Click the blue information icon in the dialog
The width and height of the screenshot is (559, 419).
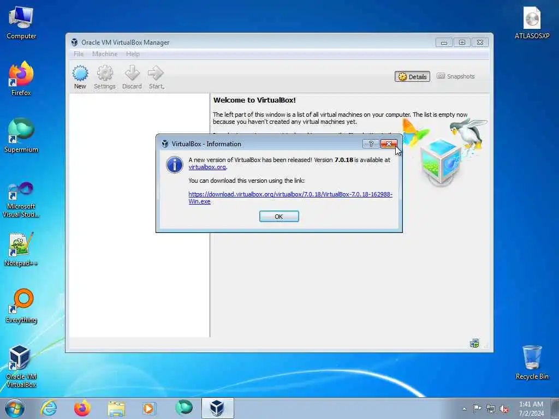click(x=174, y=165)
